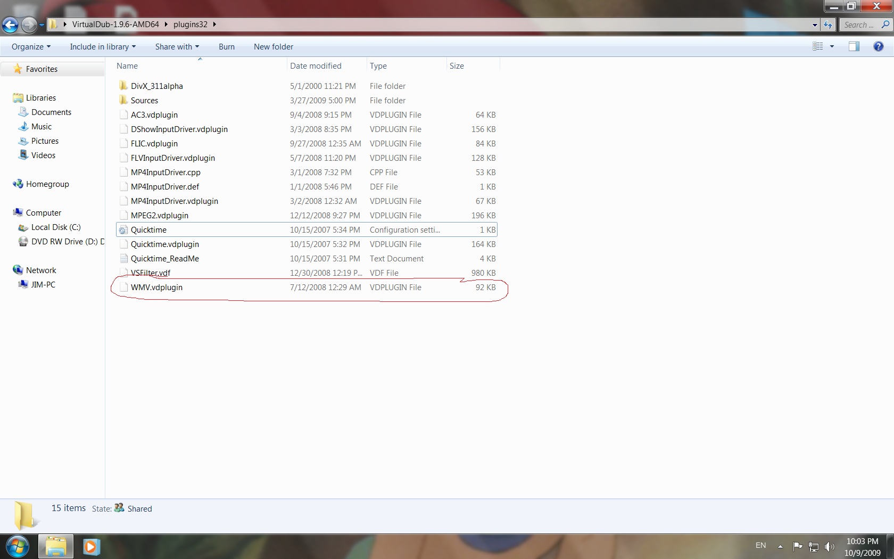Select FLVInputDriver.vdplugin file
This screenshot has height=559, width=894.
pyautogui.click(x=307, y=158)
